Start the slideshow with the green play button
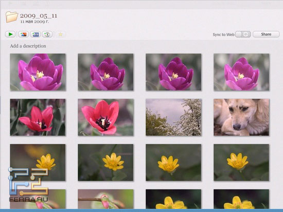This screenshot has height=212, width=283. pos(10,34)
